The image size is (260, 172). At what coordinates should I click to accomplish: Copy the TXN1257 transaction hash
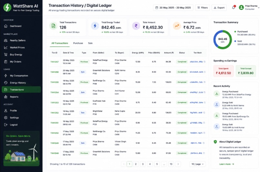(x=205, y=62)
